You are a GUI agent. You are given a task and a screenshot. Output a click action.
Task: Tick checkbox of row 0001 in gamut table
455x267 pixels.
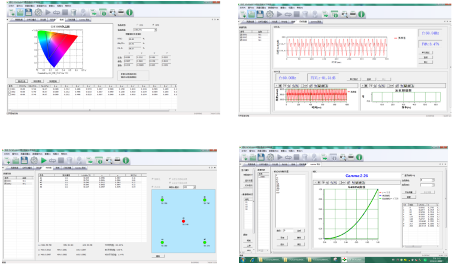point(10,89)
